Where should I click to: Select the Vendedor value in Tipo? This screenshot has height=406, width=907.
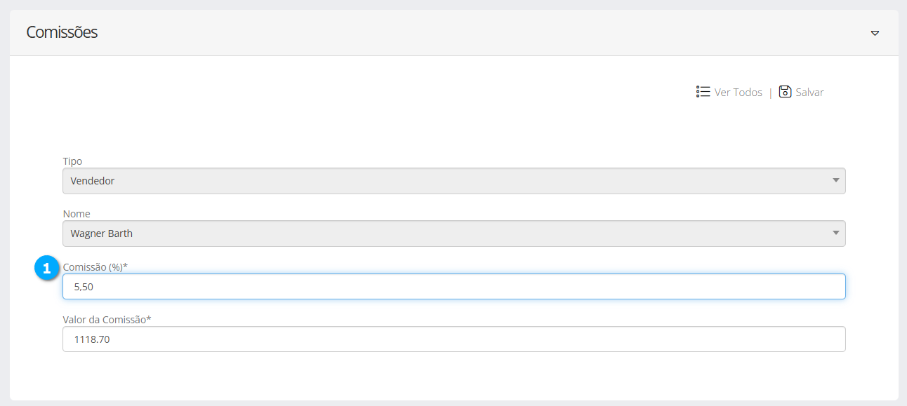93,181
